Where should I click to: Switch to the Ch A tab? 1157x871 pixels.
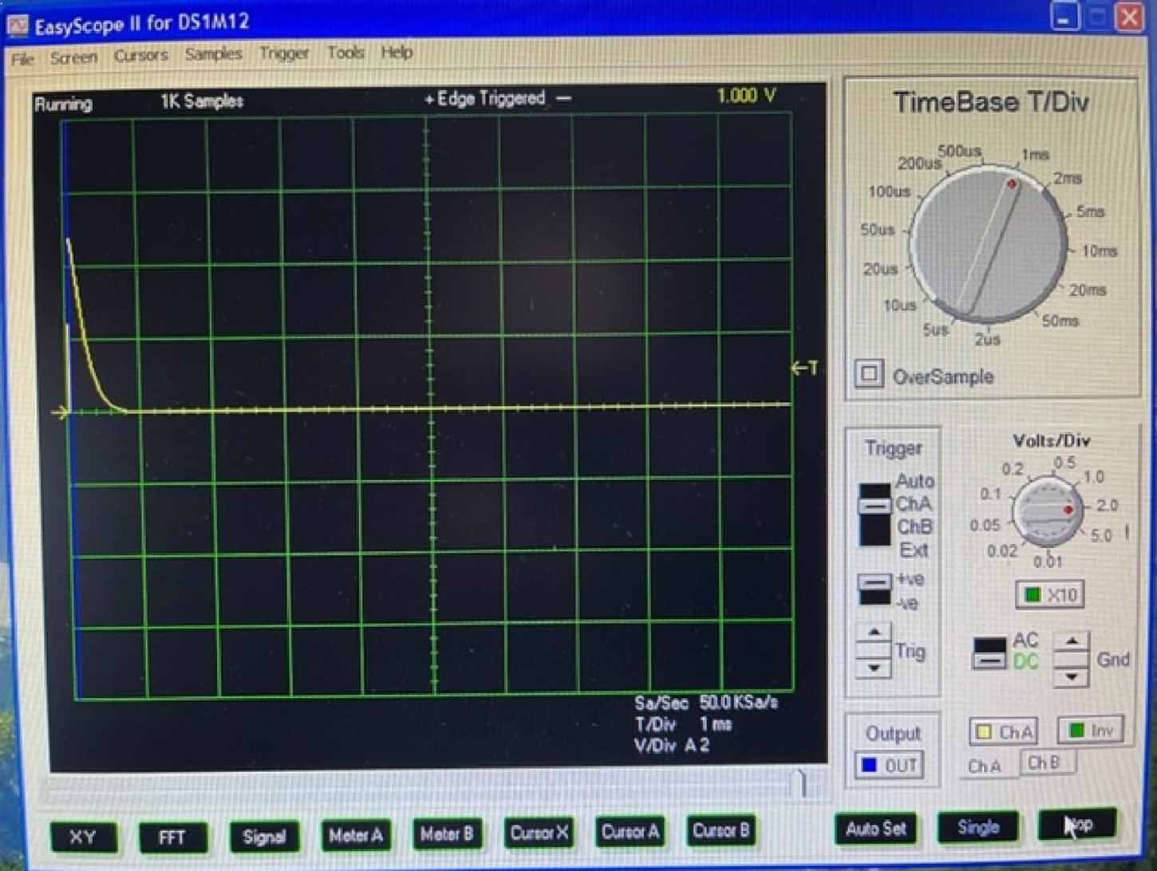click(x=985, y=766)
